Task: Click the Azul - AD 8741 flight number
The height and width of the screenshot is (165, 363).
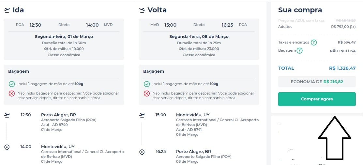Action: (x=189, y=130)
